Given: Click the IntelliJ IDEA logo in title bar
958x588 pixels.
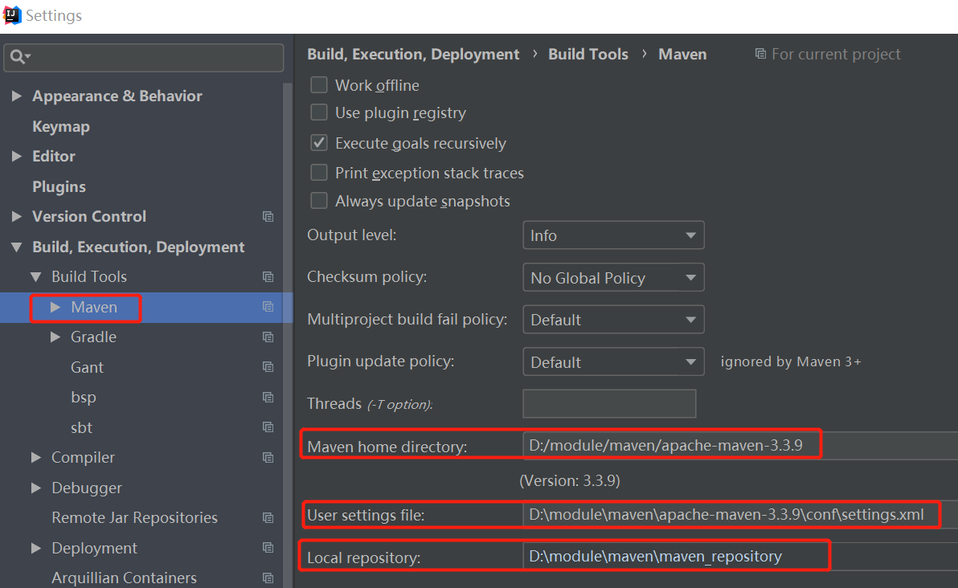Looking at the screenshot, I should (12, 14).
